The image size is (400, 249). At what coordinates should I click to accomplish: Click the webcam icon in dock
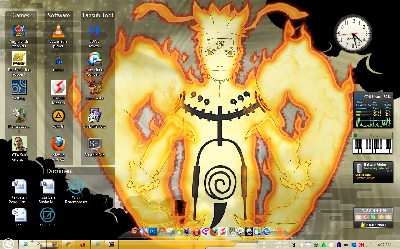click(x=249, y=232)
